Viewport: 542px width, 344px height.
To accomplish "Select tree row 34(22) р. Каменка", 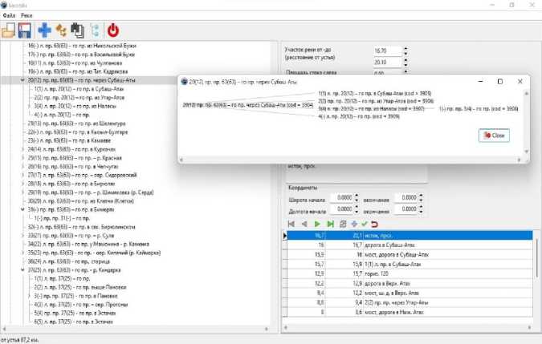I will (88, 244).
